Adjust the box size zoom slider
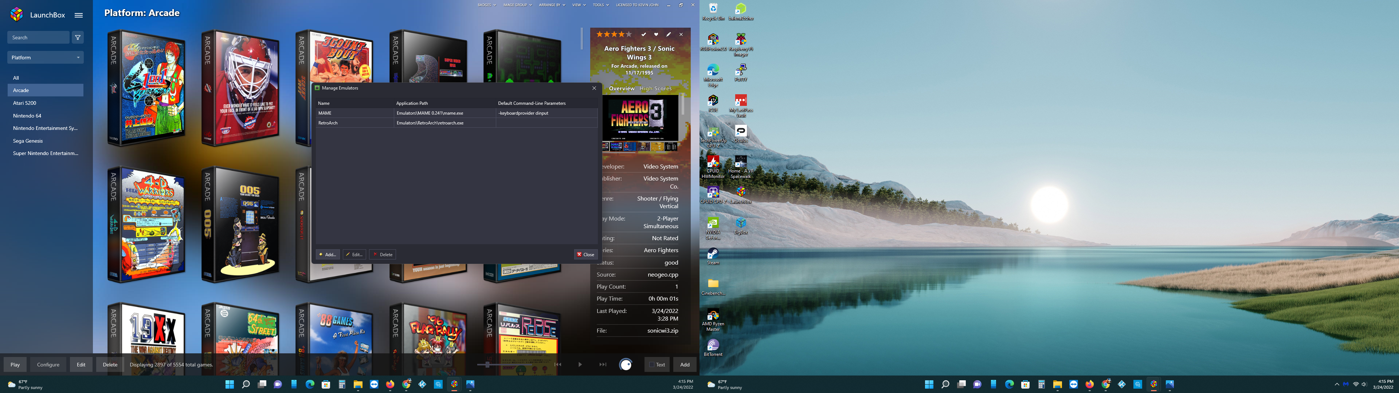The width and height of the screenshot is (1399, 393). [487, 365]
